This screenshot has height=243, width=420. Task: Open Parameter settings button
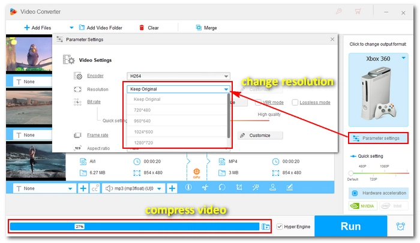click(378, 138)
